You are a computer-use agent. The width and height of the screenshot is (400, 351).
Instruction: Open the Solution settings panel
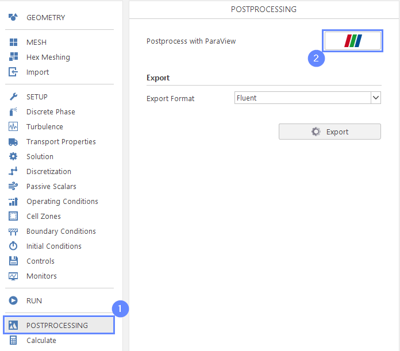click(40, 156)
